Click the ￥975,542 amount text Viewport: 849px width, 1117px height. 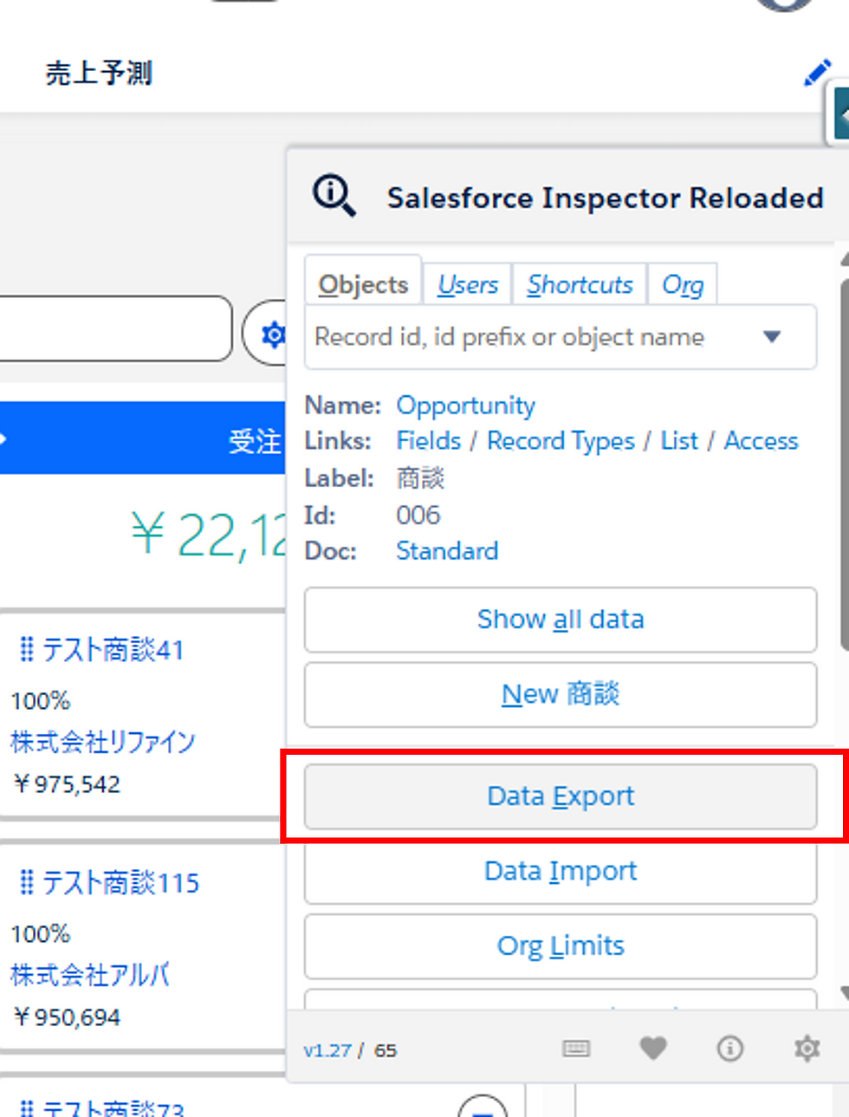tap(67, 784)
